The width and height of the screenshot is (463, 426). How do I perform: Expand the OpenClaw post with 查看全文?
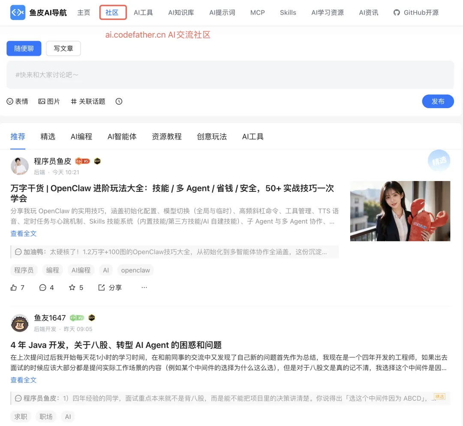pos(23,233)
